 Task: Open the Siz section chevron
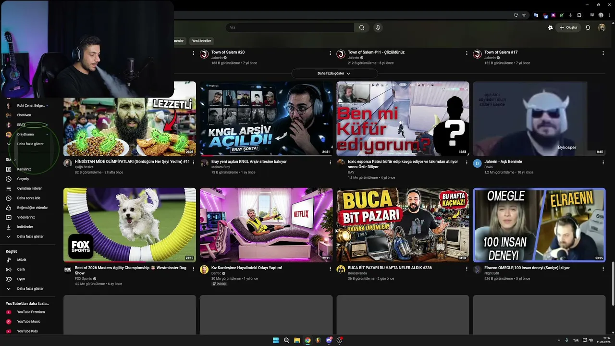(x=15, y=160)
